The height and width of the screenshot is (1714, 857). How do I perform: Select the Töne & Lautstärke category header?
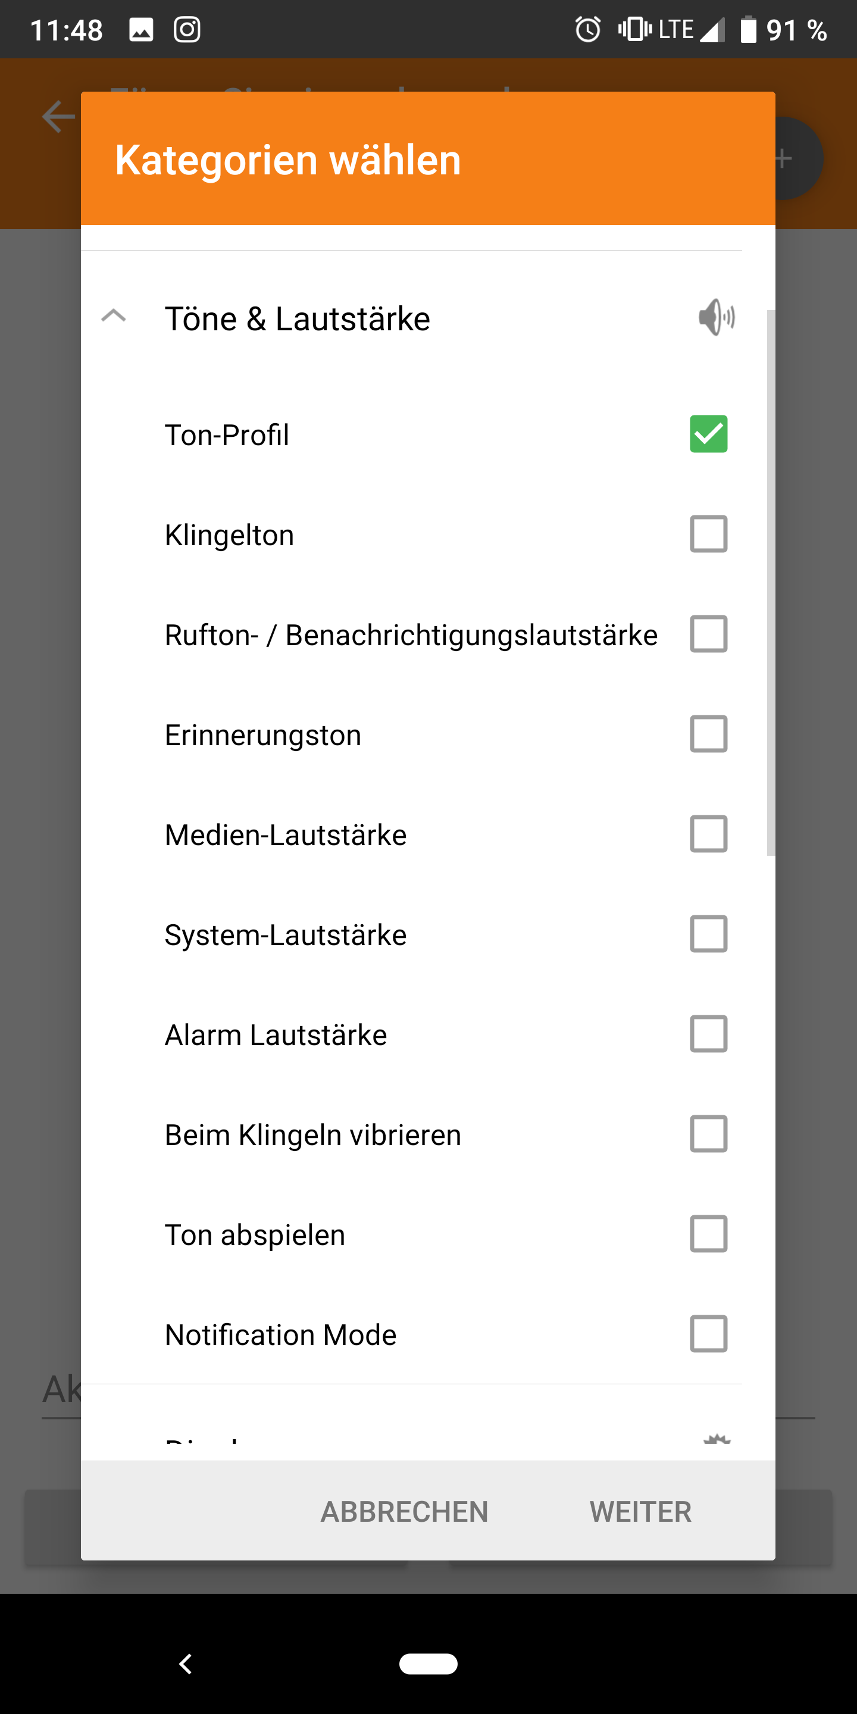[x=298, y=319]
